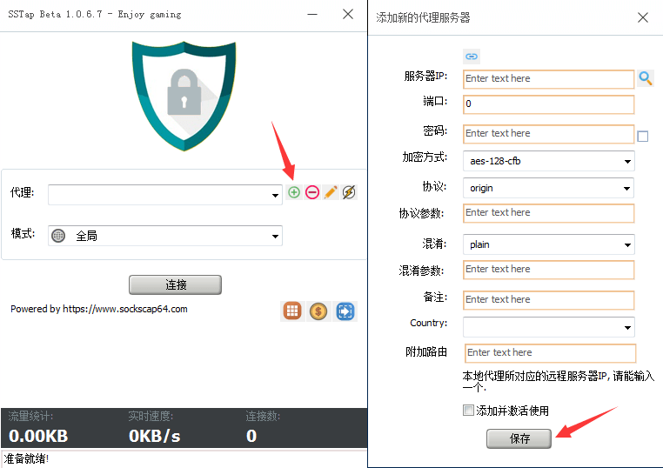Click the green add proxy plus icon
Image resolution: width=663 pixels, height=468 pixels.
pos(294,192)
